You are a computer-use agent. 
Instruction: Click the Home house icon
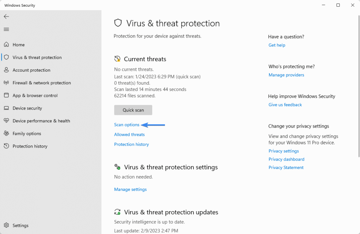pos(6,45)
